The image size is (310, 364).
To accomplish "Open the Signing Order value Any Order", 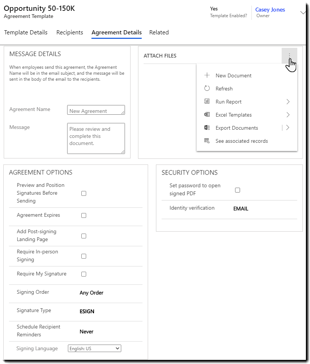I will coord(91,293).
